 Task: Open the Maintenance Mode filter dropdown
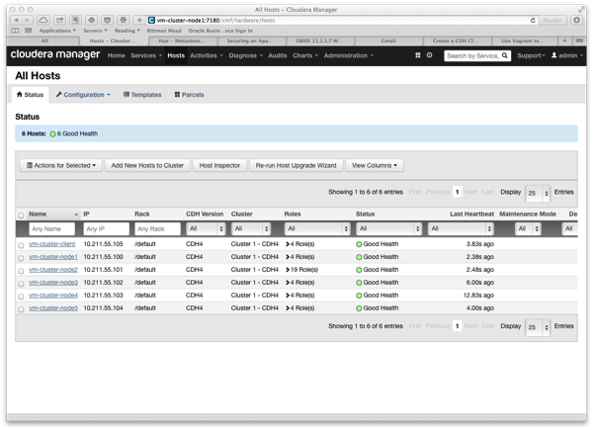(x=528, y=228)
